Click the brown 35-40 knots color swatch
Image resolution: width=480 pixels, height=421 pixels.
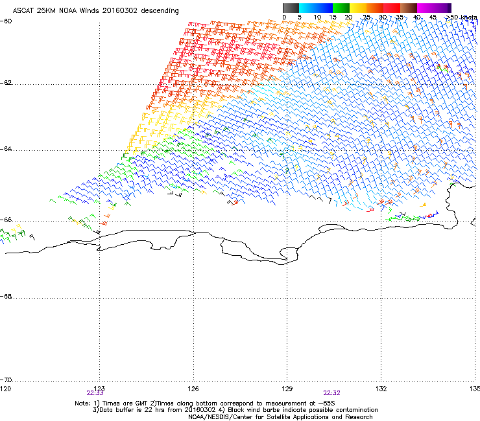point(409,8)
